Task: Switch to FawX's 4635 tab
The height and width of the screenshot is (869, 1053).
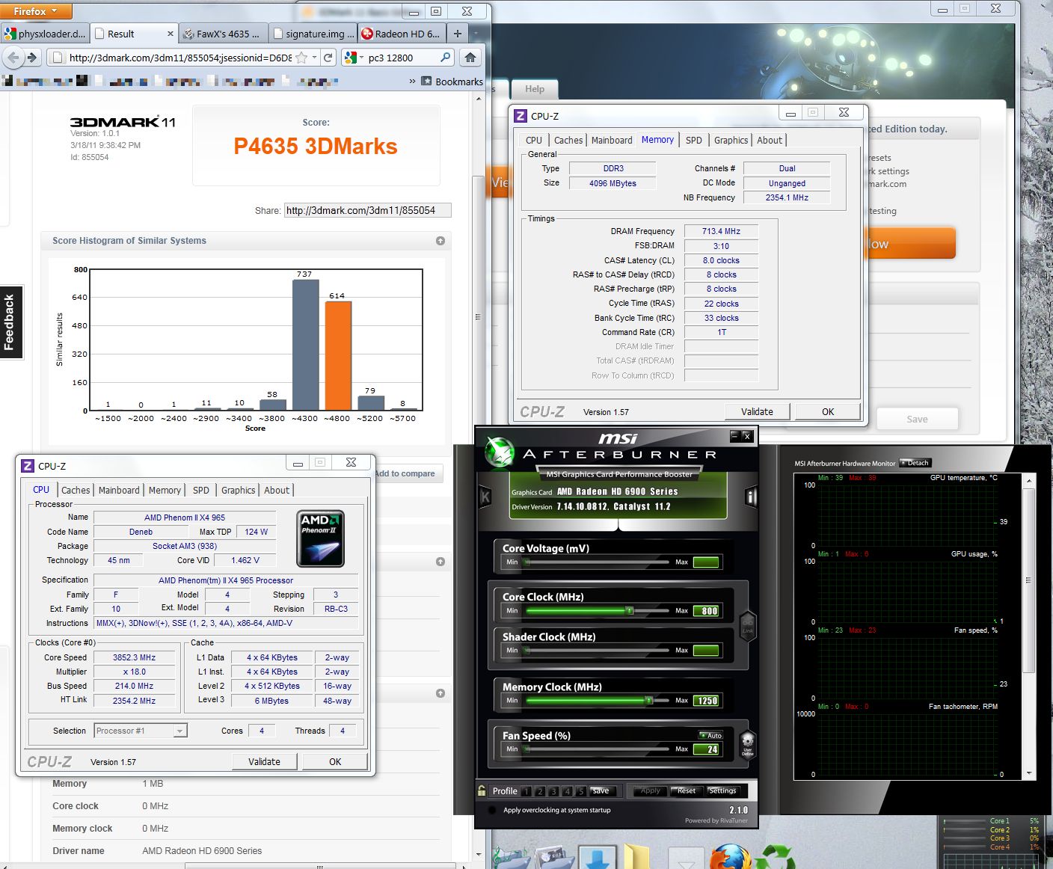Action: pyautogui.click(x=222, y=34)
